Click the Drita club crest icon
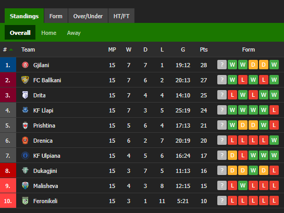Screen dimensions: 284x213 click(x=25, y=95)
